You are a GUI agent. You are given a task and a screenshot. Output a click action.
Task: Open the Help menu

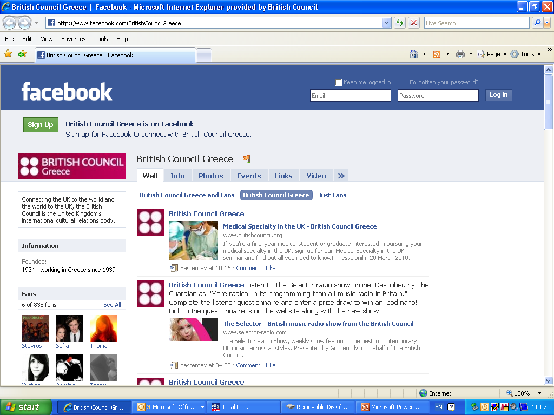tap(122, 39)
